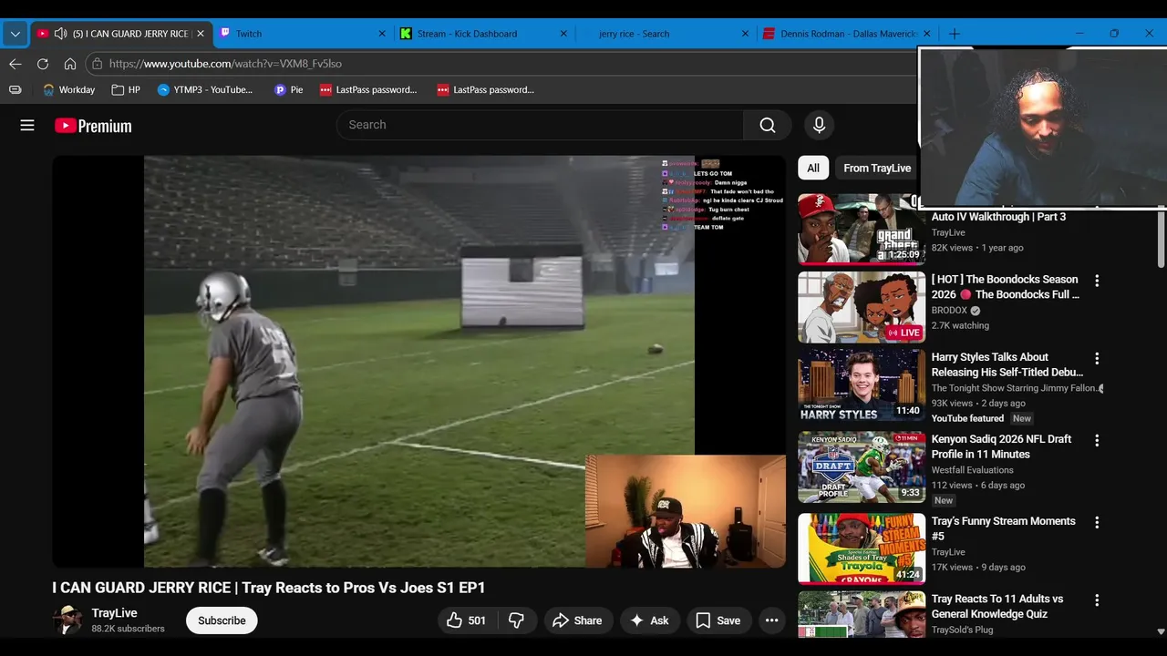
Task: Switch to jerry rice - Search tab
Action: click(x=635, y=34)
